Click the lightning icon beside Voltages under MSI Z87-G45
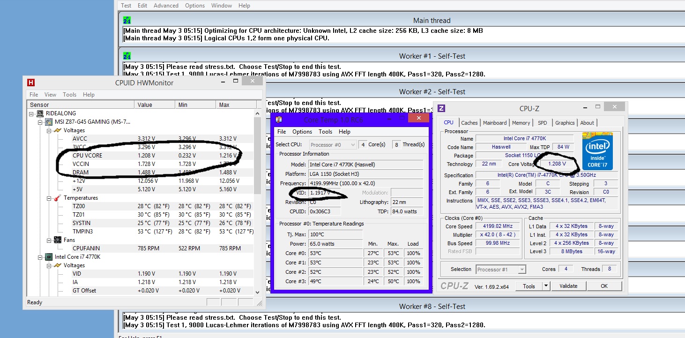 (x=58, y=130)
